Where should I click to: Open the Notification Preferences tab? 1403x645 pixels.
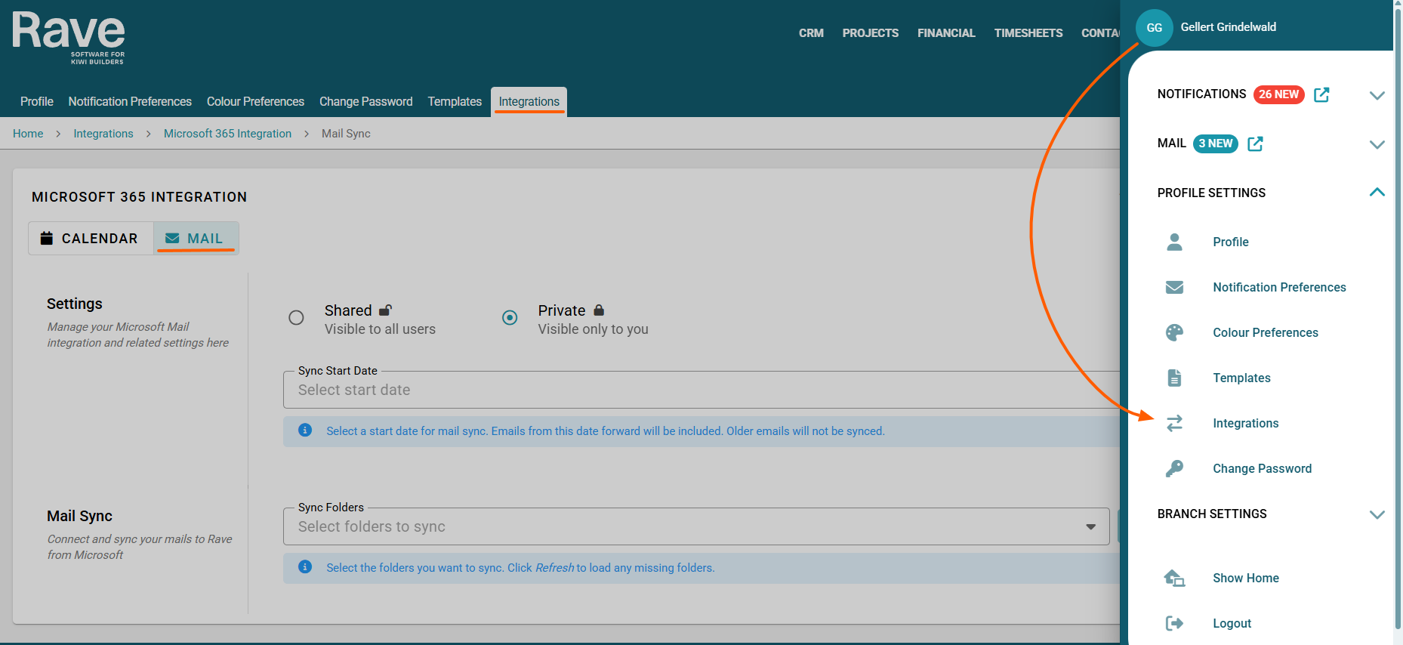point(130,102)
